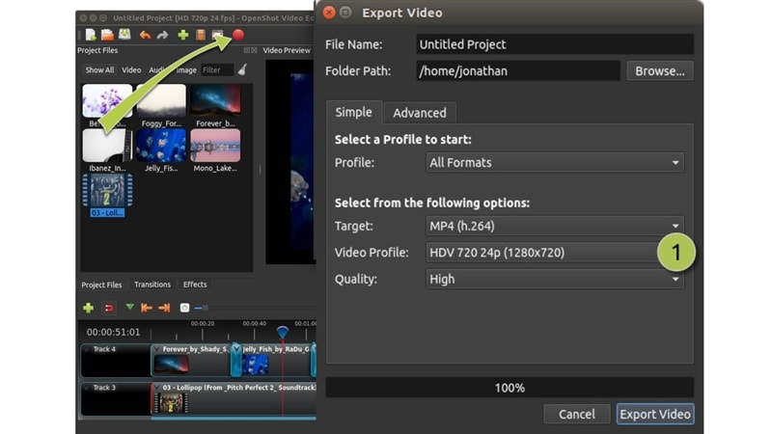
Task: Select the Jelly_Fish_by_RaDu clip on Track 4
Action: 277,360
